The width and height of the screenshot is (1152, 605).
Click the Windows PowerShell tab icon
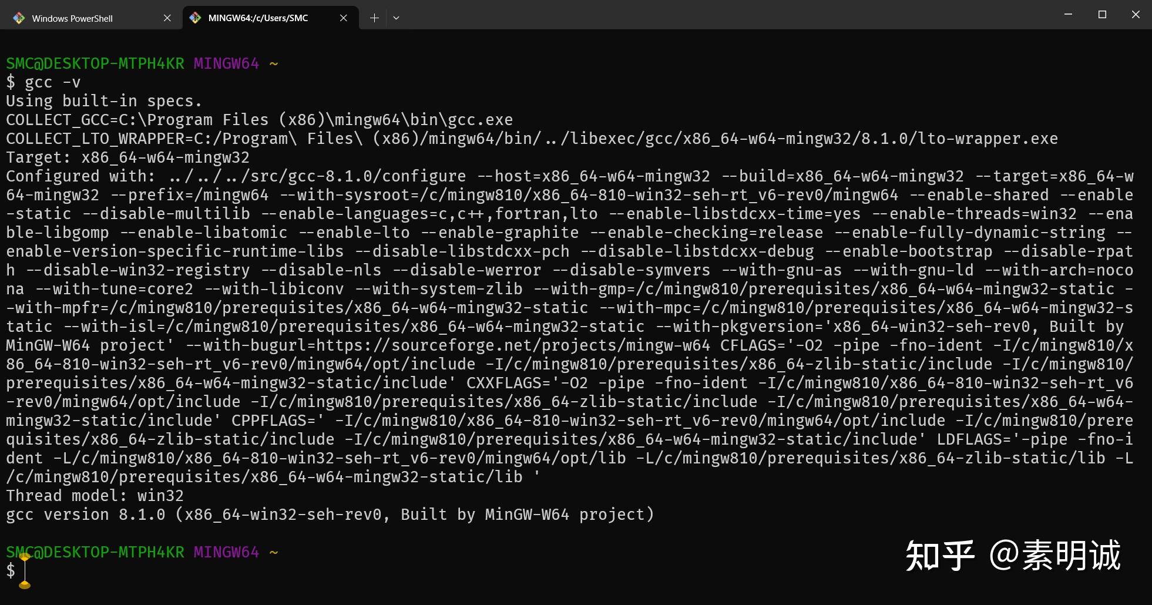[19, 18]
